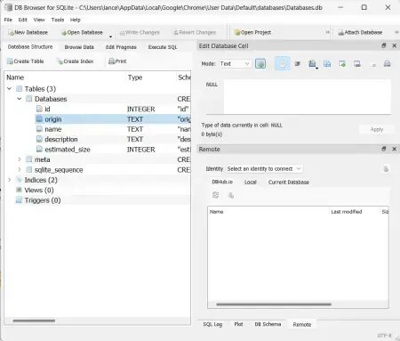Click the copy cell data icon
Screen dimensions: 400x341
point(327,63)
